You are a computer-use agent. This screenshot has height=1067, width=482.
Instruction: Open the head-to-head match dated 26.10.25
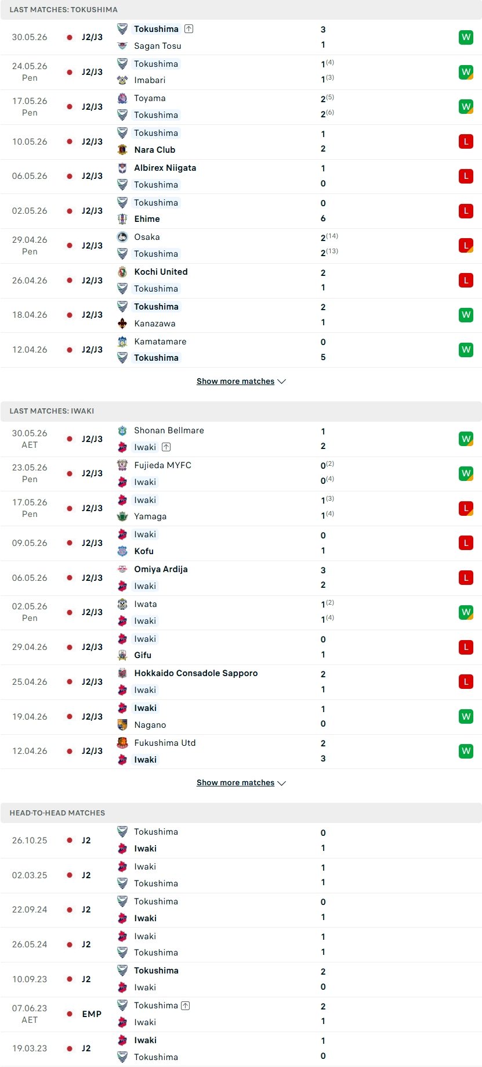[241, 840]
